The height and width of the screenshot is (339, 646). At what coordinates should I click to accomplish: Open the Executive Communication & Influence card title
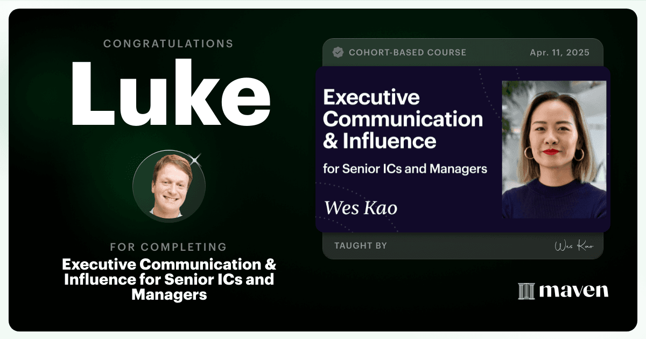[x=403, y=119]
